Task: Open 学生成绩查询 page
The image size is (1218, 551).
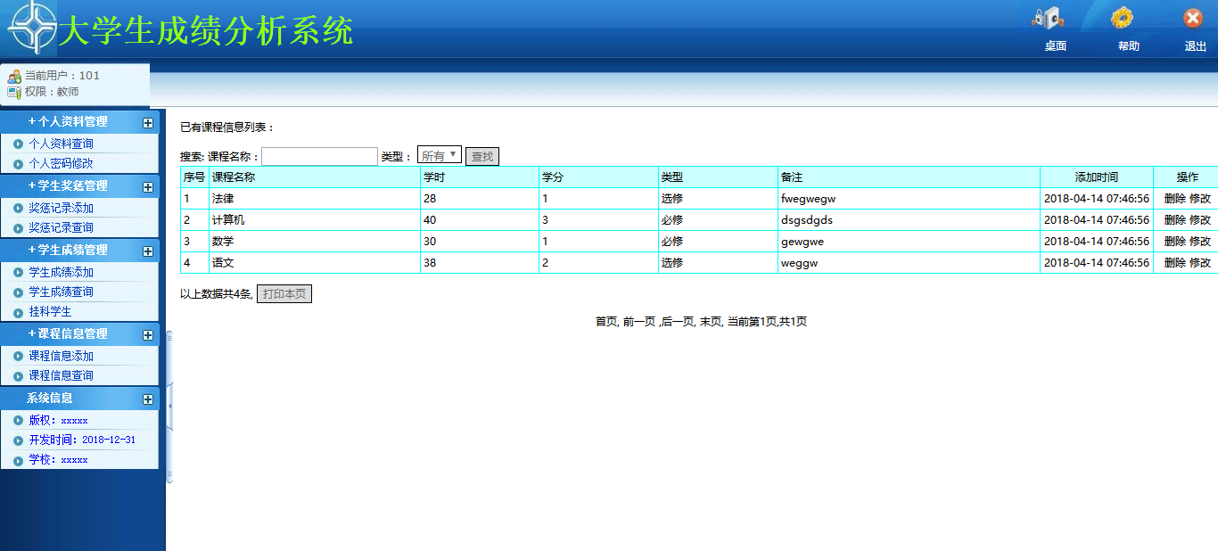Action: click(61, 292)
